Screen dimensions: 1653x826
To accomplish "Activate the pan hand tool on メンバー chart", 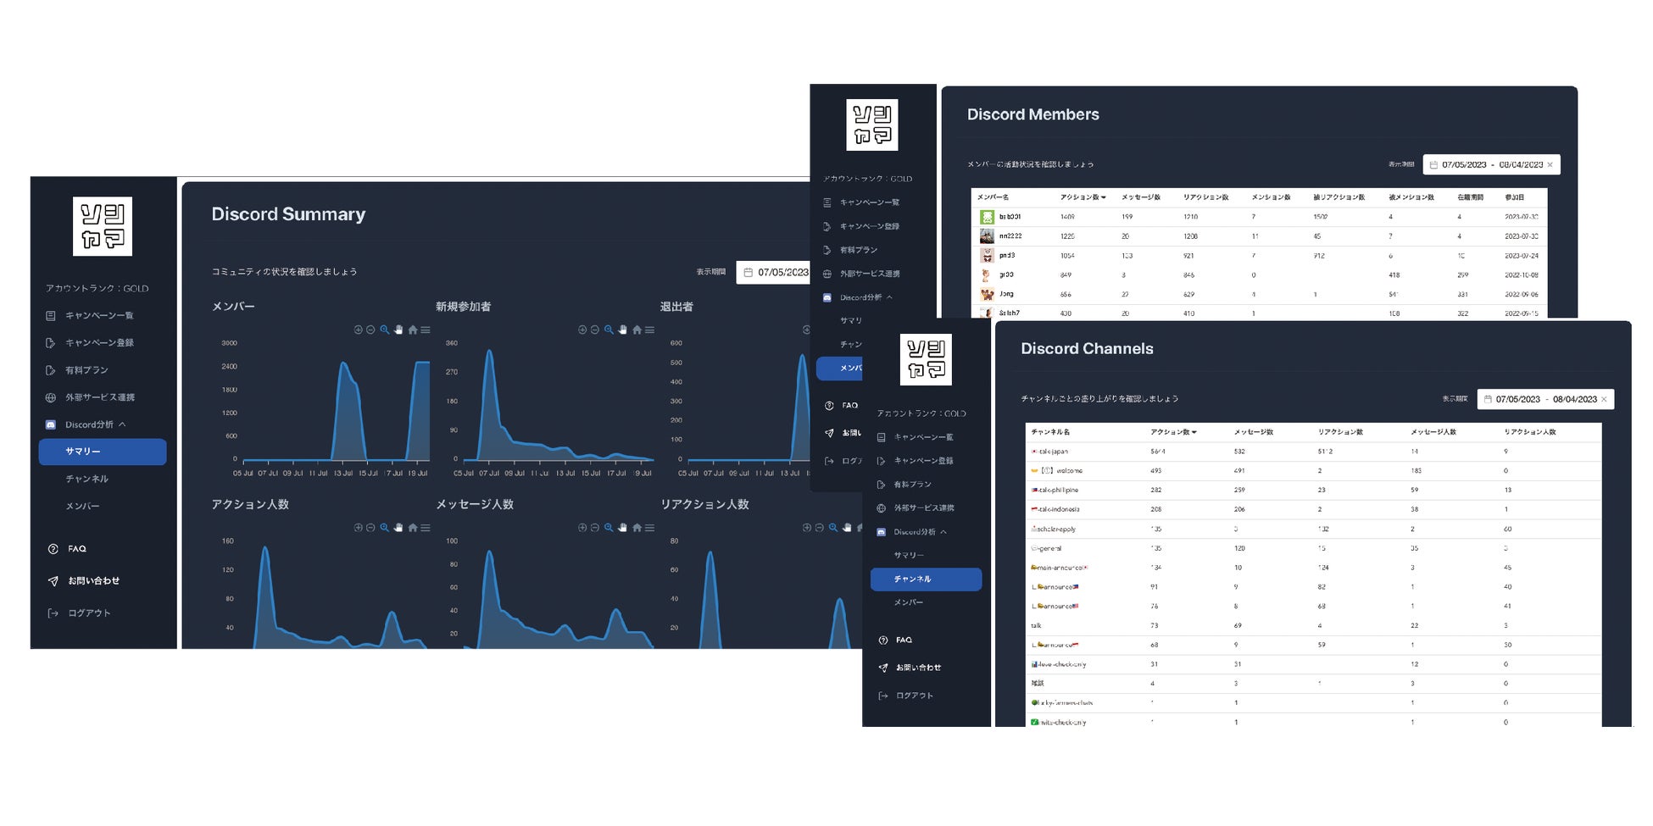I will coord(398,330).
